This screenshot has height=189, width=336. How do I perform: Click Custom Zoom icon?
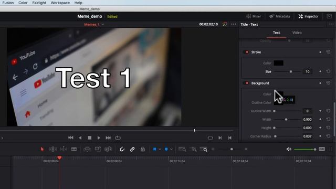pyautogui.click(x=203, y=149)
